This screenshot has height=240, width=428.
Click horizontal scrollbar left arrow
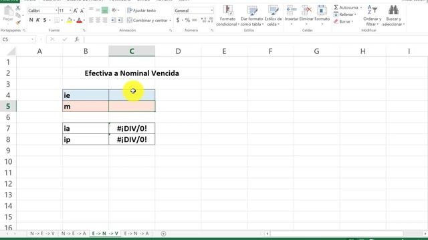click(x=267, y=233)
